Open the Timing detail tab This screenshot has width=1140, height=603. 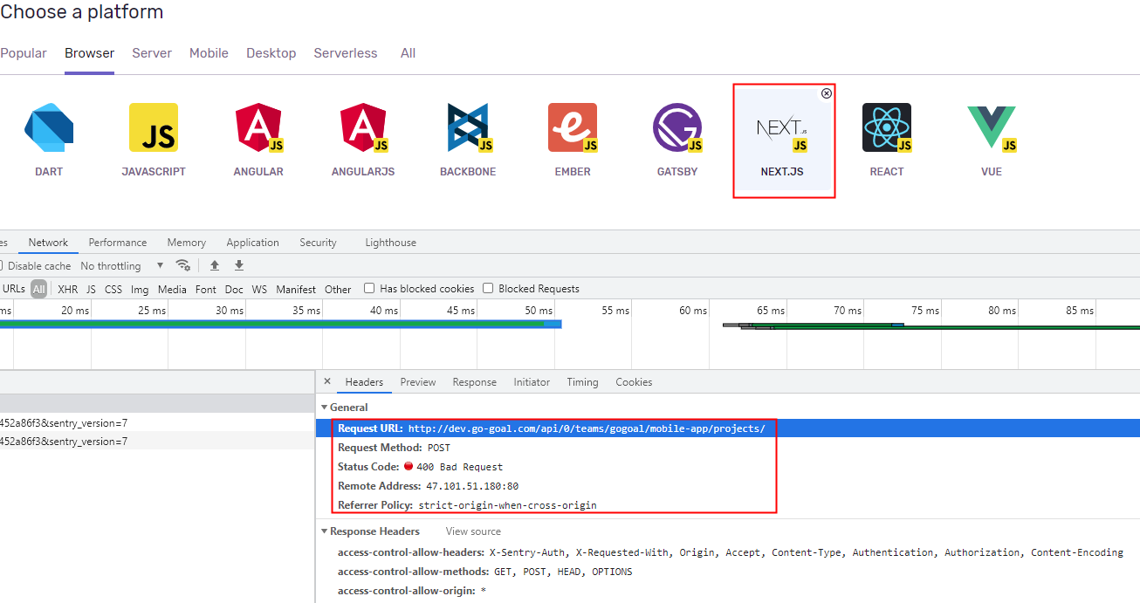click(582, 382)
